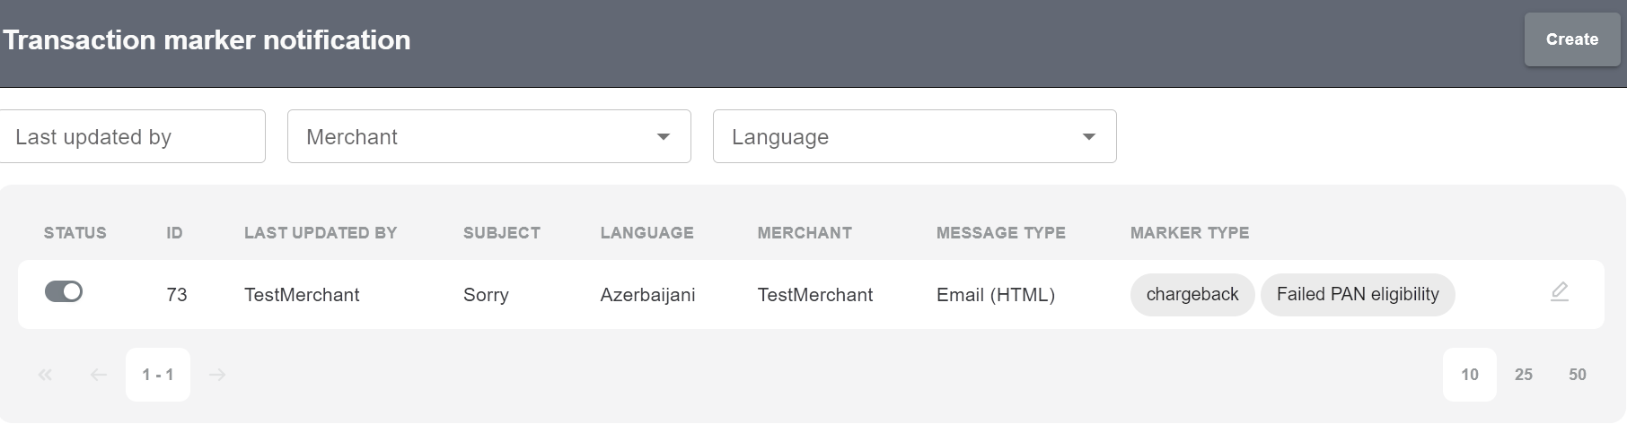
Task: Click the Create button
Action: pyautogui.click(x=1571, y=39)
